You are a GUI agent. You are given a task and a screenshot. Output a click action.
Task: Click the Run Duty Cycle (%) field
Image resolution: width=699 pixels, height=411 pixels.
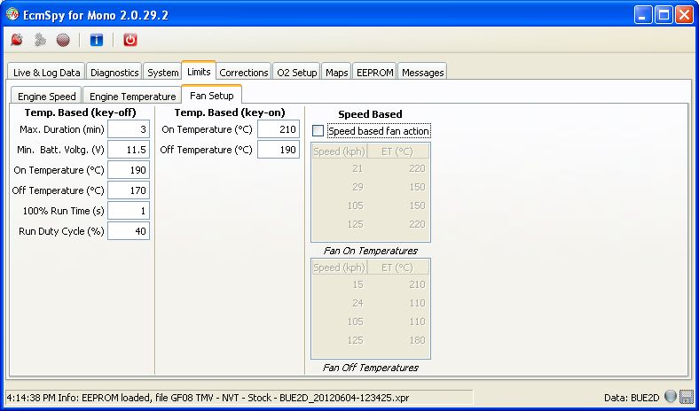129,231
